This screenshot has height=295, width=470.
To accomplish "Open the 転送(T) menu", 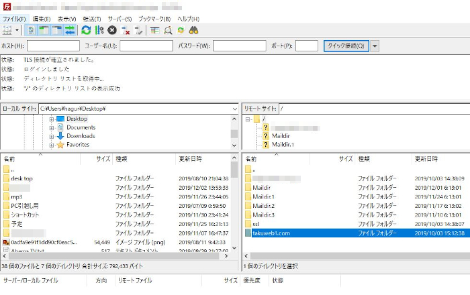I will tap(92, 19).
